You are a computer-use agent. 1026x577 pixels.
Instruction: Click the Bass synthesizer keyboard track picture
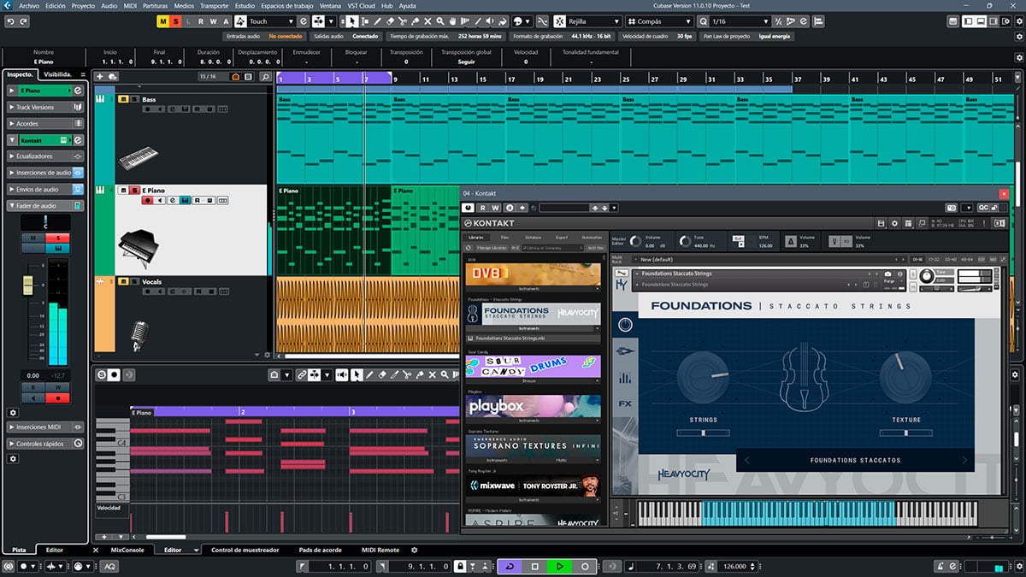click(138, 159)
